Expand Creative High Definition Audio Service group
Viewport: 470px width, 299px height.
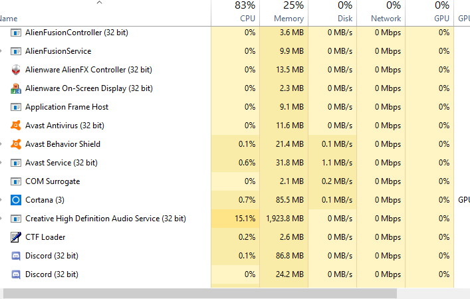1,219
